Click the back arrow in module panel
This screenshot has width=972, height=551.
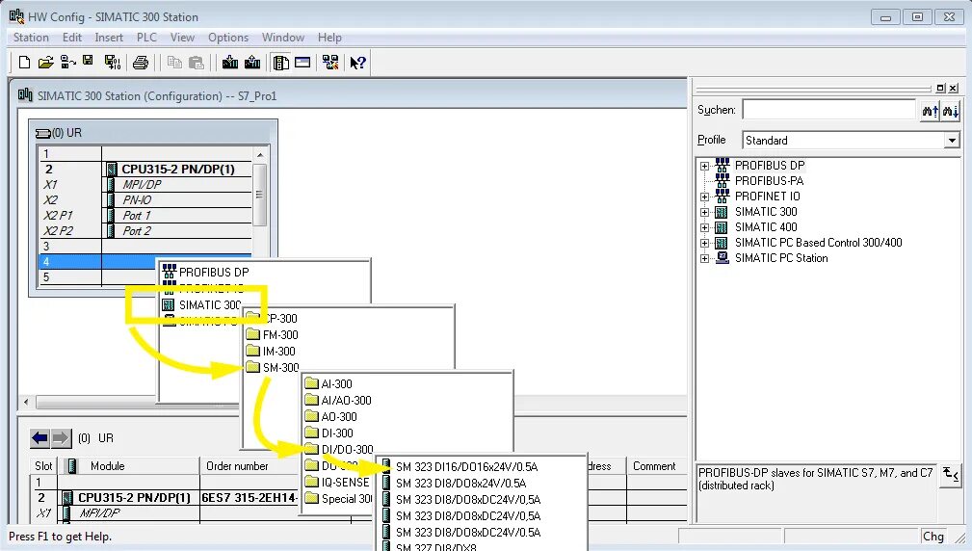(39, 438)
